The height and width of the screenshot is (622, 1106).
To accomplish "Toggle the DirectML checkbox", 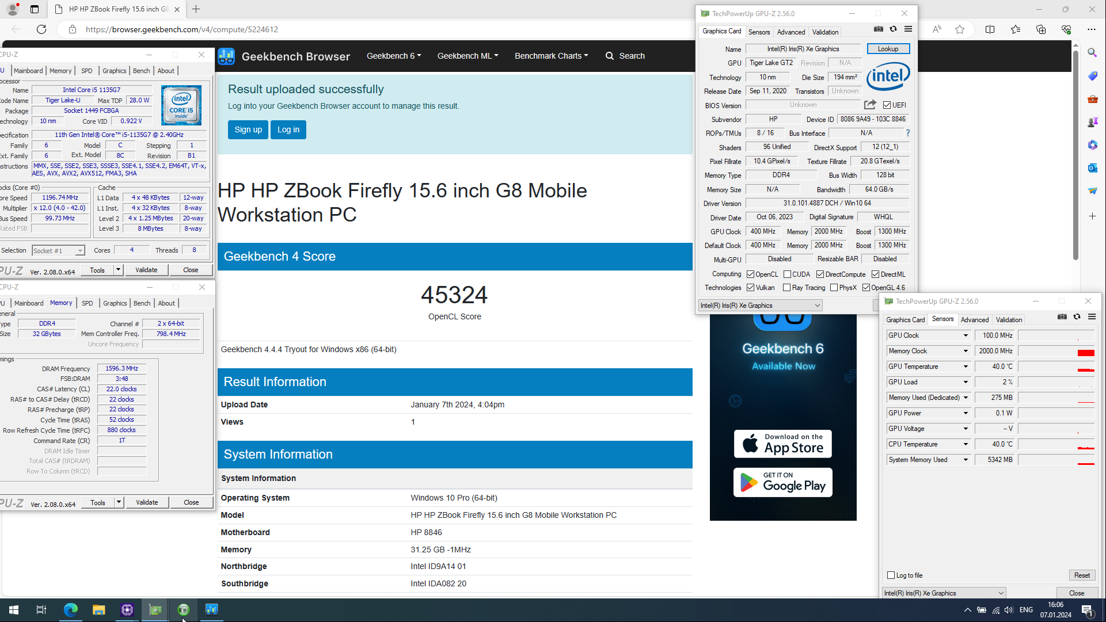I will click(875, 274).
